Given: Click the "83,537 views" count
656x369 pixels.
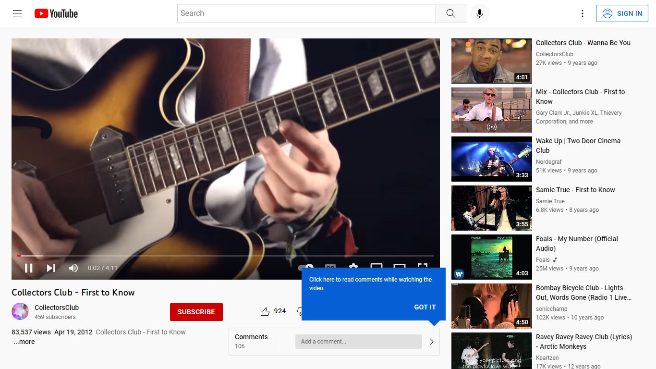Looking at the screenshot, I should click(x=31, y=332).
